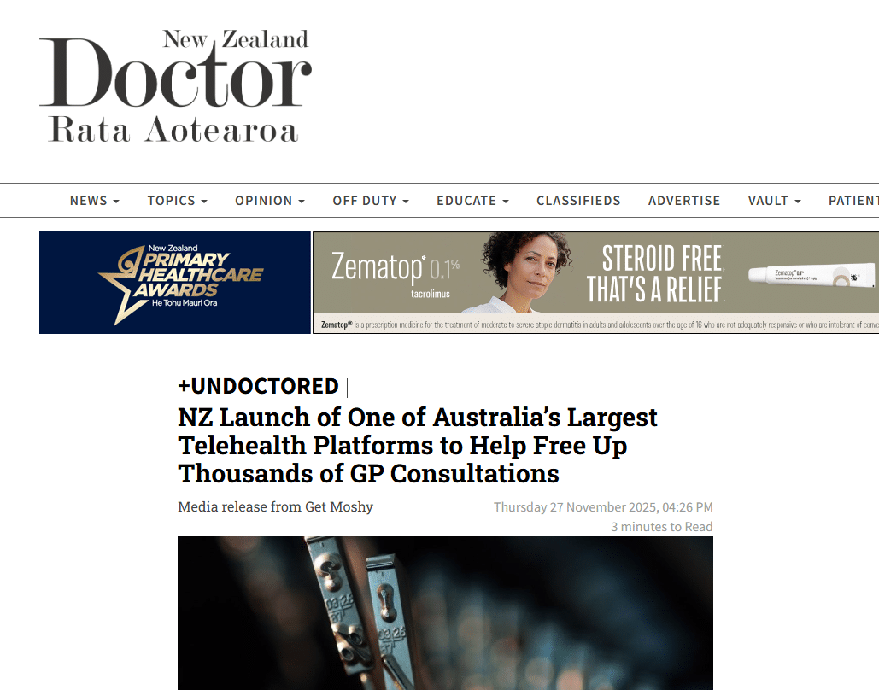Click the Zematop advertisement banner
The height and width of the screenshot is (690, 879).
596,283
